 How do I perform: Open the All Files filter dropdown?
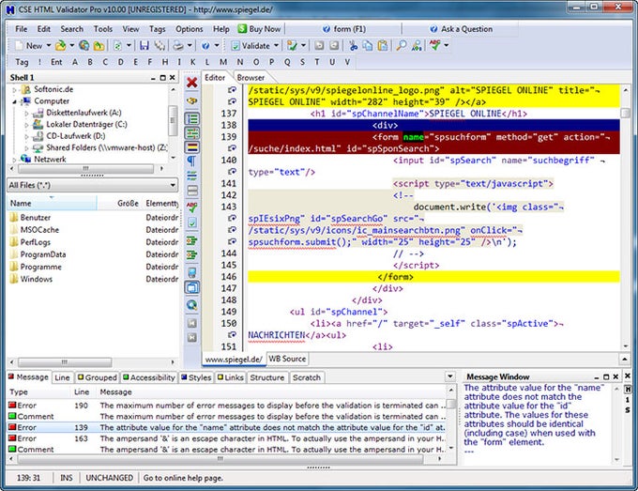click(x=172, y=185)
